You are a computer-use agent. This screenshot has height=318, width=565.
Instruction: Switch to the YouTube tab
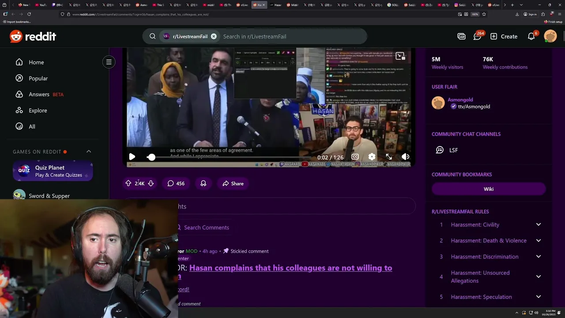pos(41,5)
